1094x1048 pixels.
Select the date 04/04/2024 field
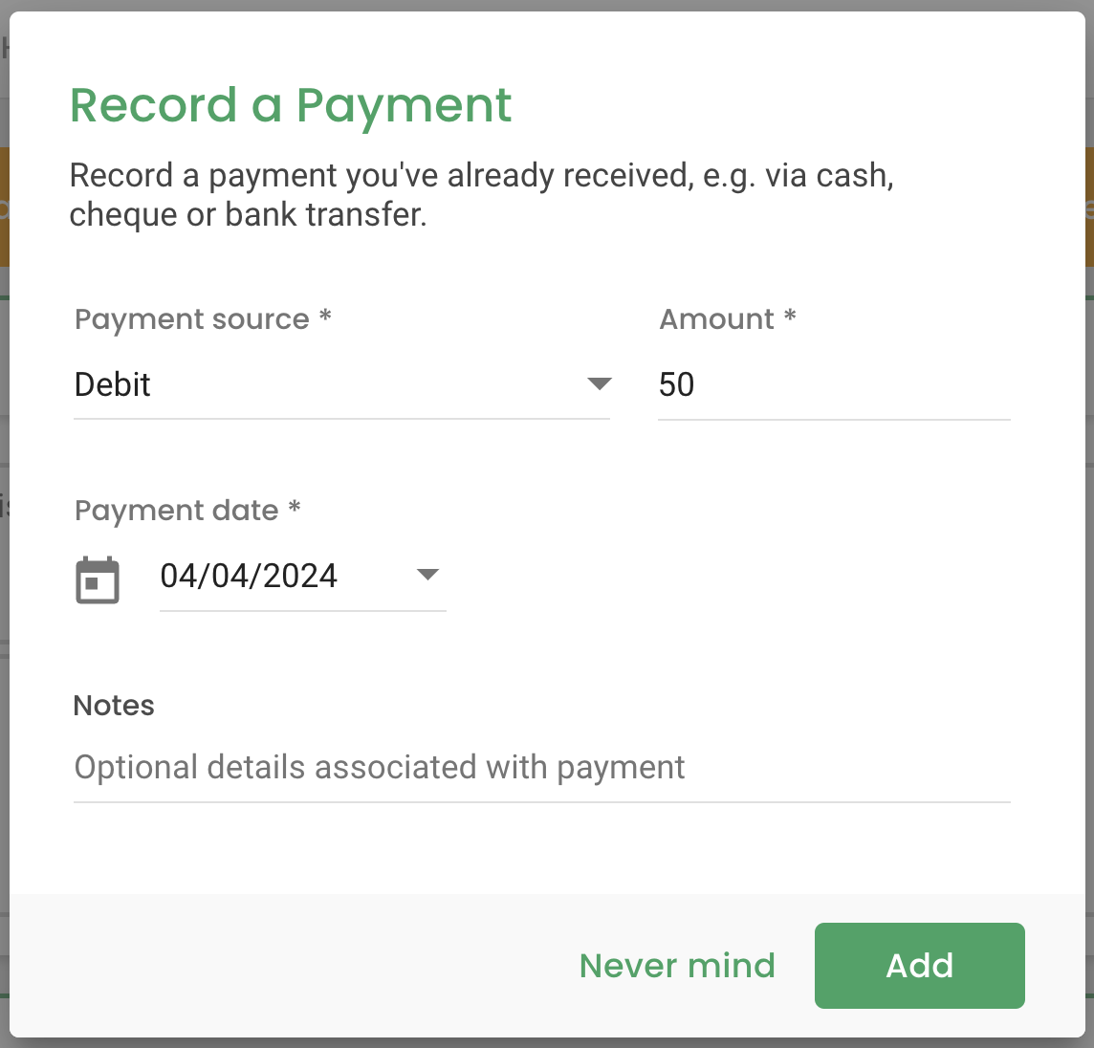click(249, 576)
